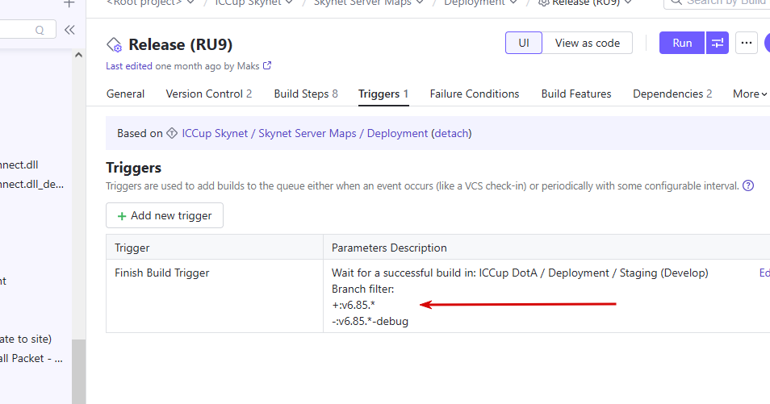The width and height of the screenshot is (770, 404).
Task: Open the Version Control tab
Action: click(209, 94)
